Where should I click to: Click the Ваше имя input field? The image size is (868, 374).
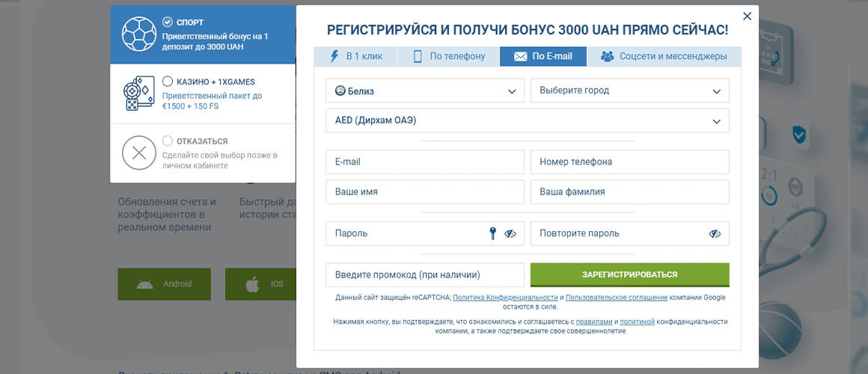(425, 192)
